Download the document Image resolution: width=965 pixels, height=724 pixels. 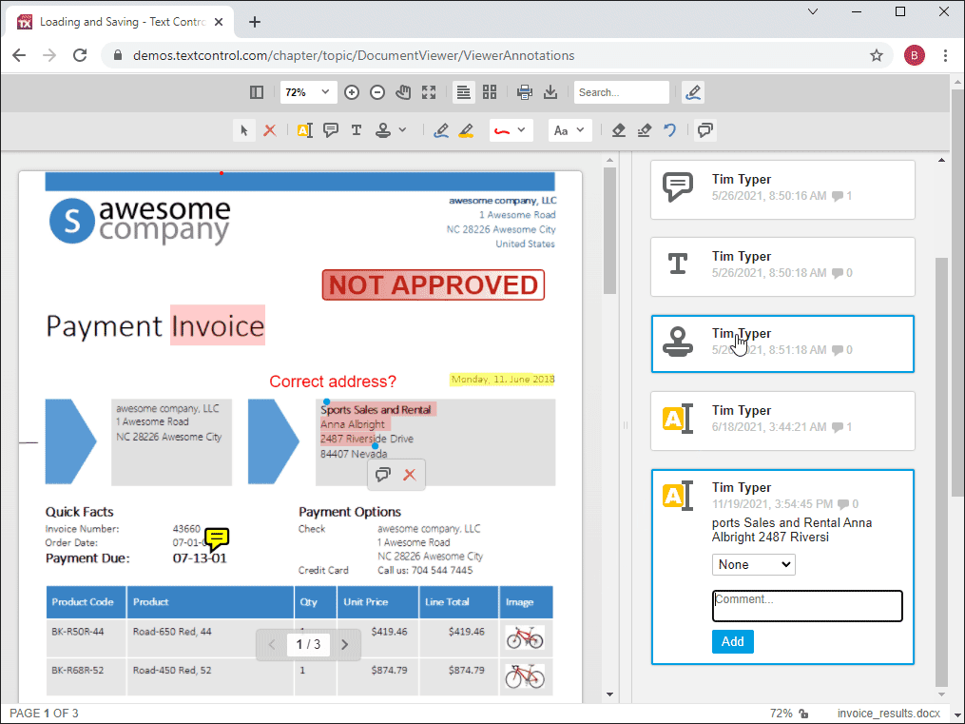tap(550, 92)
